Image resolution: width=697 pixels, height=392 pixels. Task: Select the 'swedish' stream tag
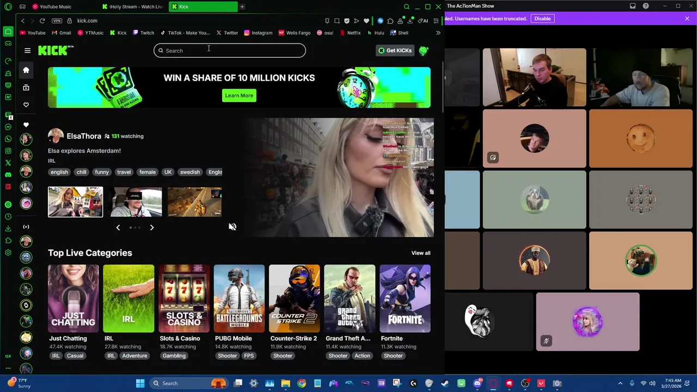[190, 172]
